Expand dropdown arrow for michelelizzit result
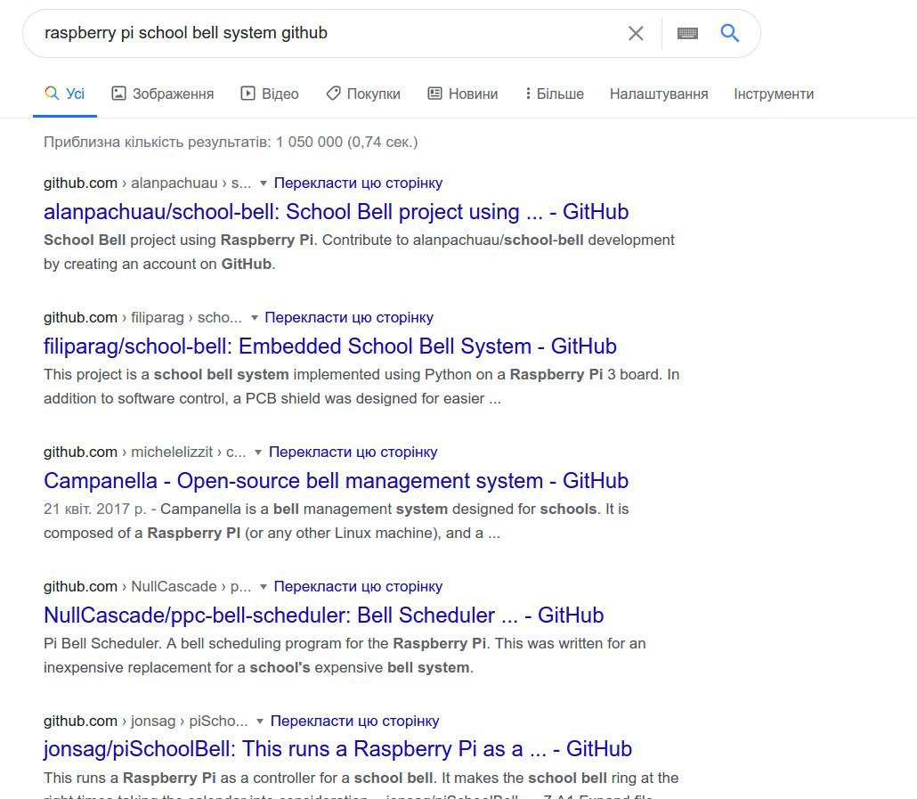The image size is (917, 799). click(x=258, y=452)
